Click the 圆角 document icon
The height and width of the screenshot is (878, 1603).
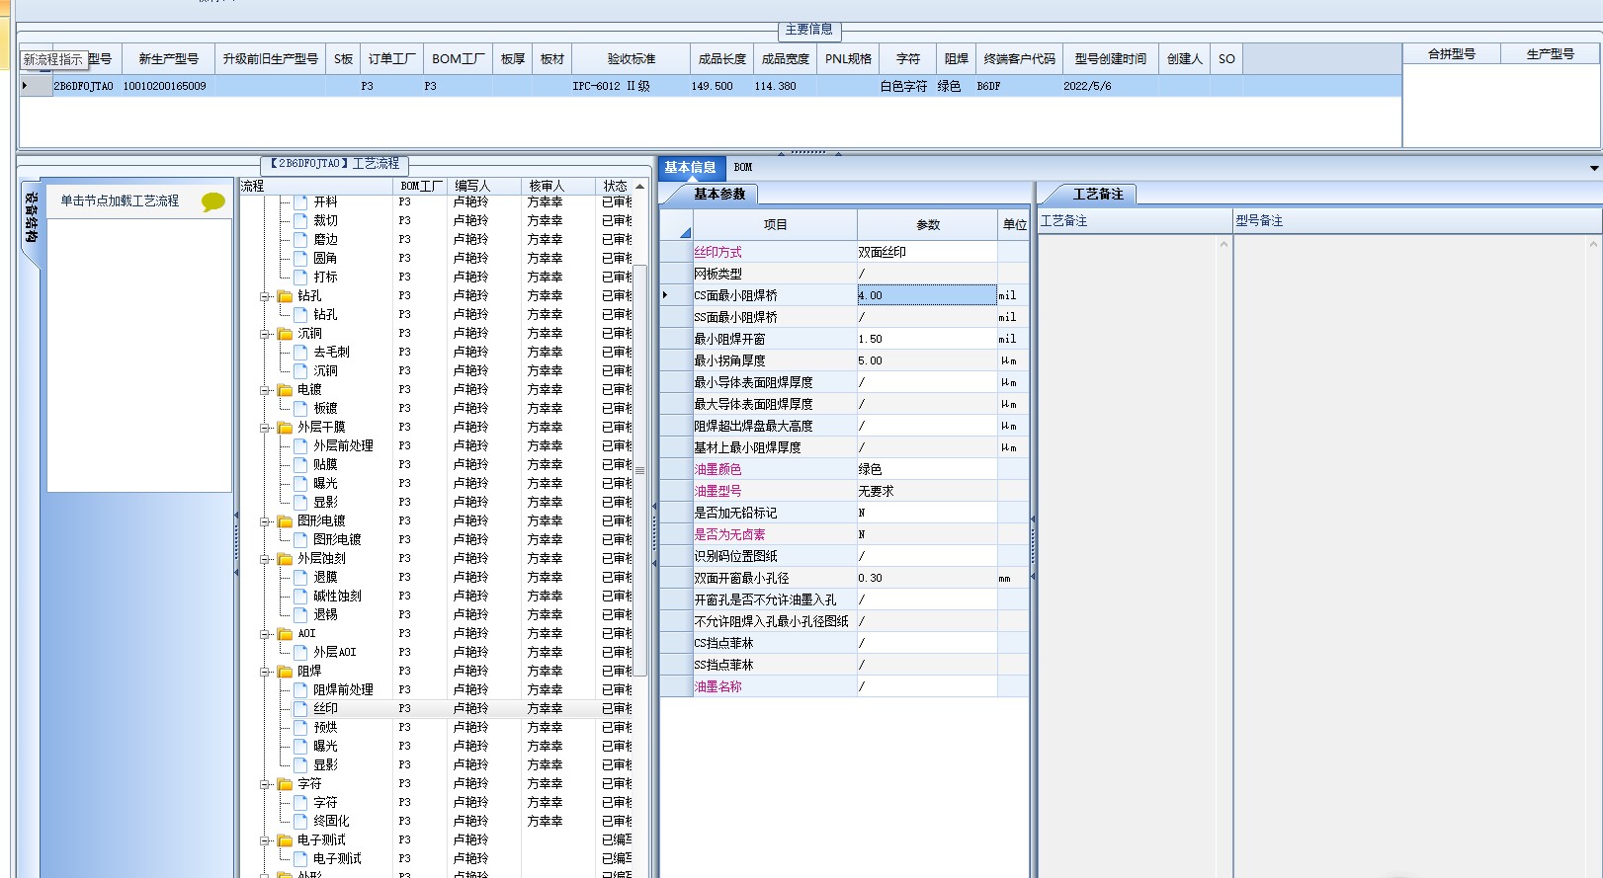tap(300, 258)
